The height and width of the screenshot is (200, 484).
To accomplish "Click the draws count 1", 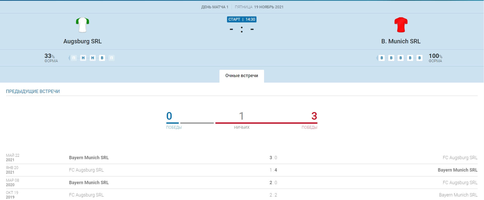I will click(241, 116).
